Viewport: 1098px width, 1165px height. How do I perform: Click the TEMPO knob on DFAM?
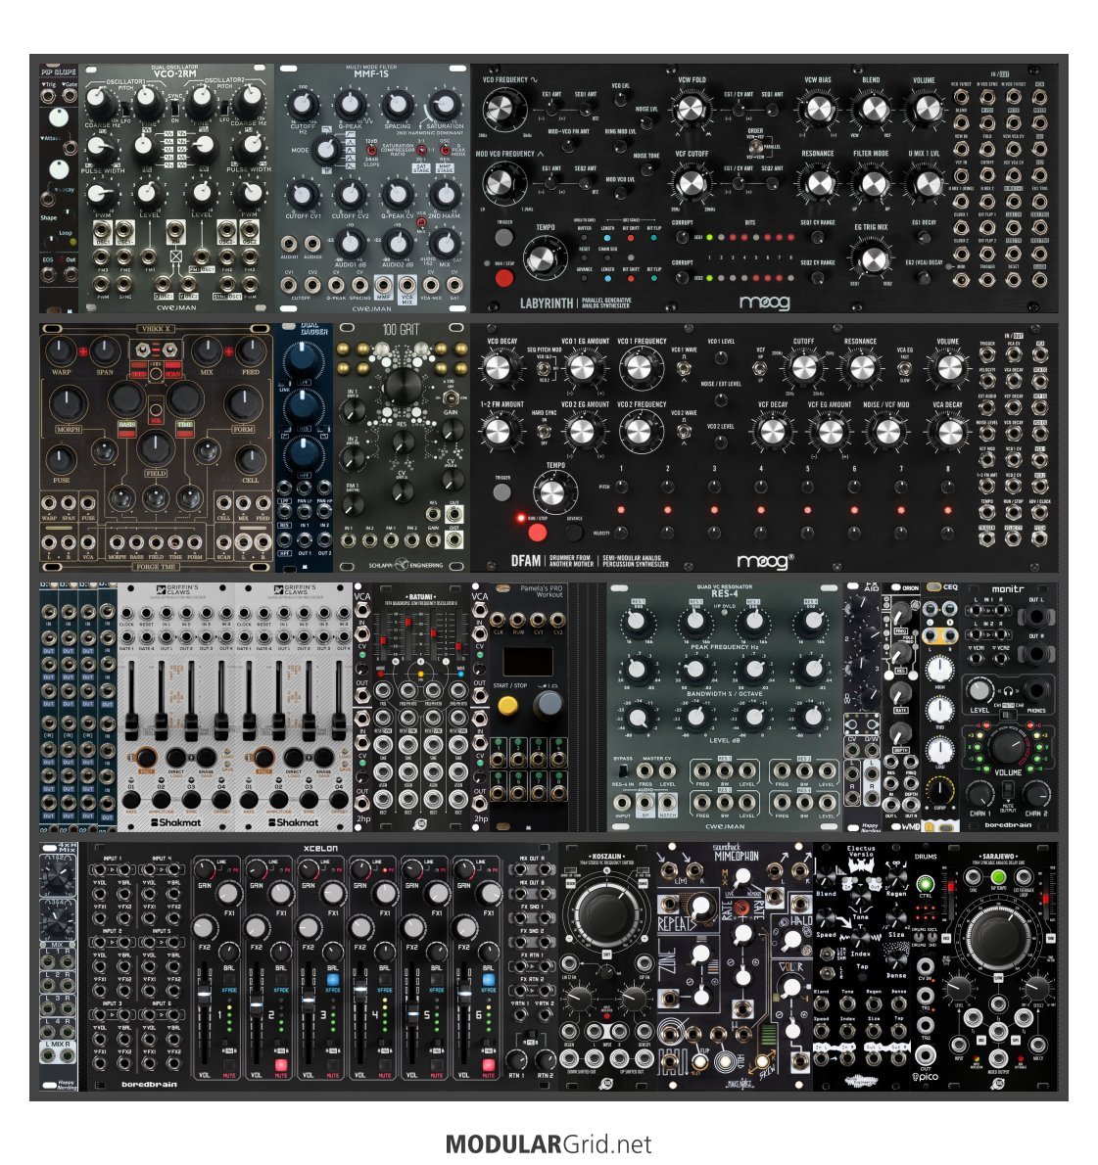click(552, 492)
